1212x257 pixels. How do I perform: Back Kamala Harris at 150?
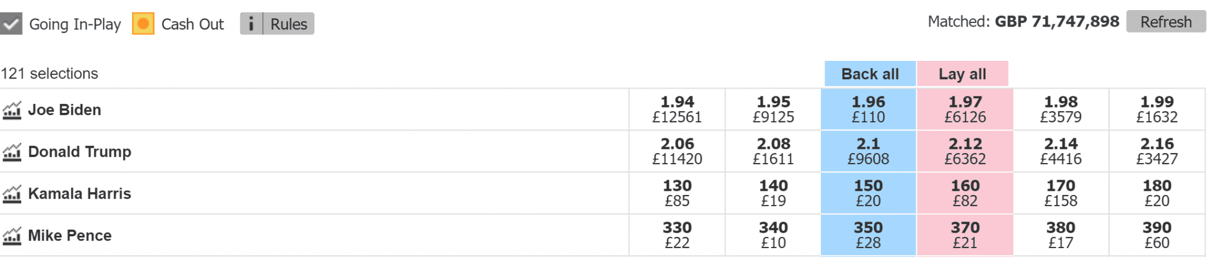868,193
